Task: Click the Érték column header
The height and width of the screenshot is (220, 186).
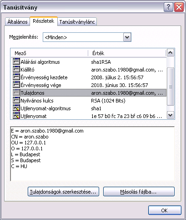Action: point(127,53)
